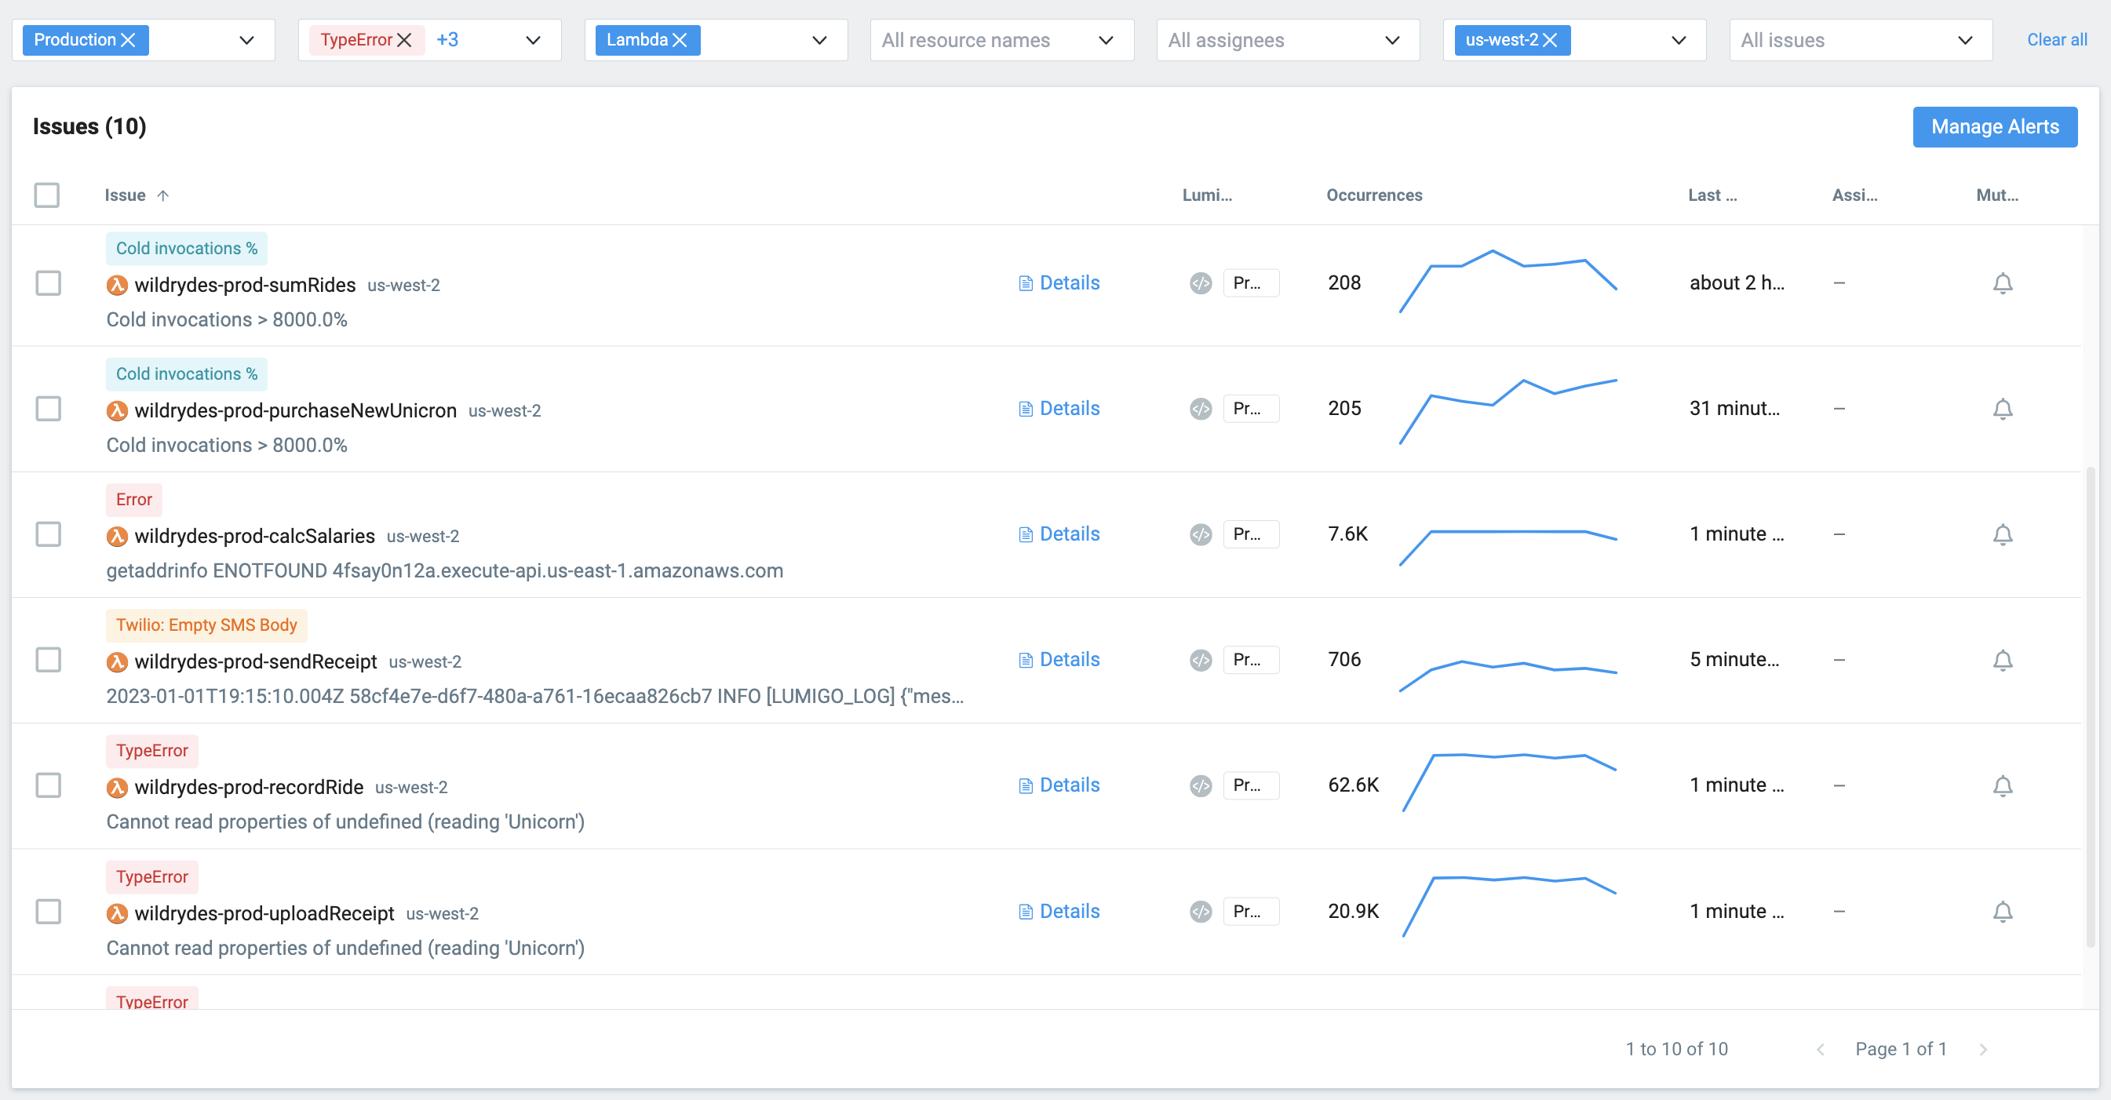Select the wildrydes-prod-uploadReceipt checkbox
The height and width of the screenshot is (1100, 2111).
point(49,912)
